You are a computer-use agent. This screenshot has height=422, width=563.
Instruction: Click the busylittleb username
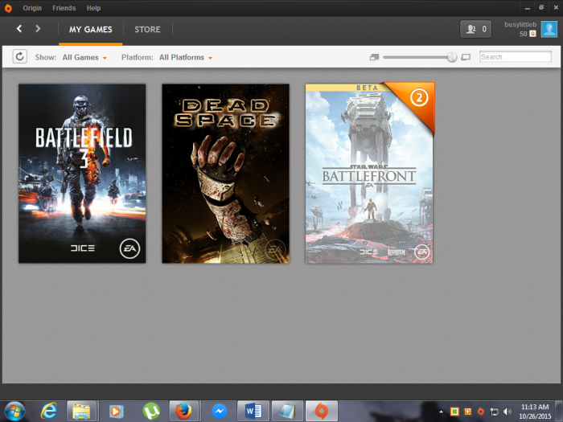520,24
